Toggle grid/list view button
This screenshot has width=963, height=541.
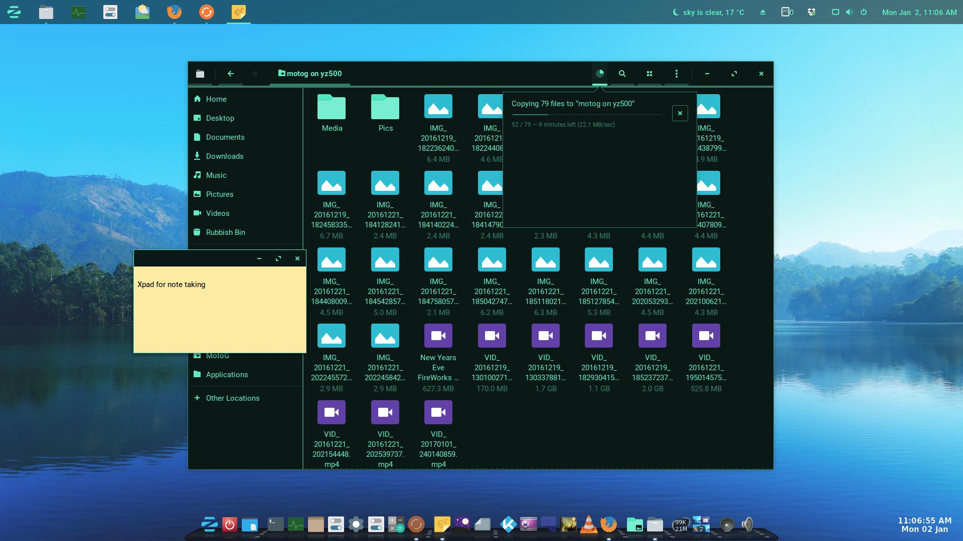click(x=649, y=74)
